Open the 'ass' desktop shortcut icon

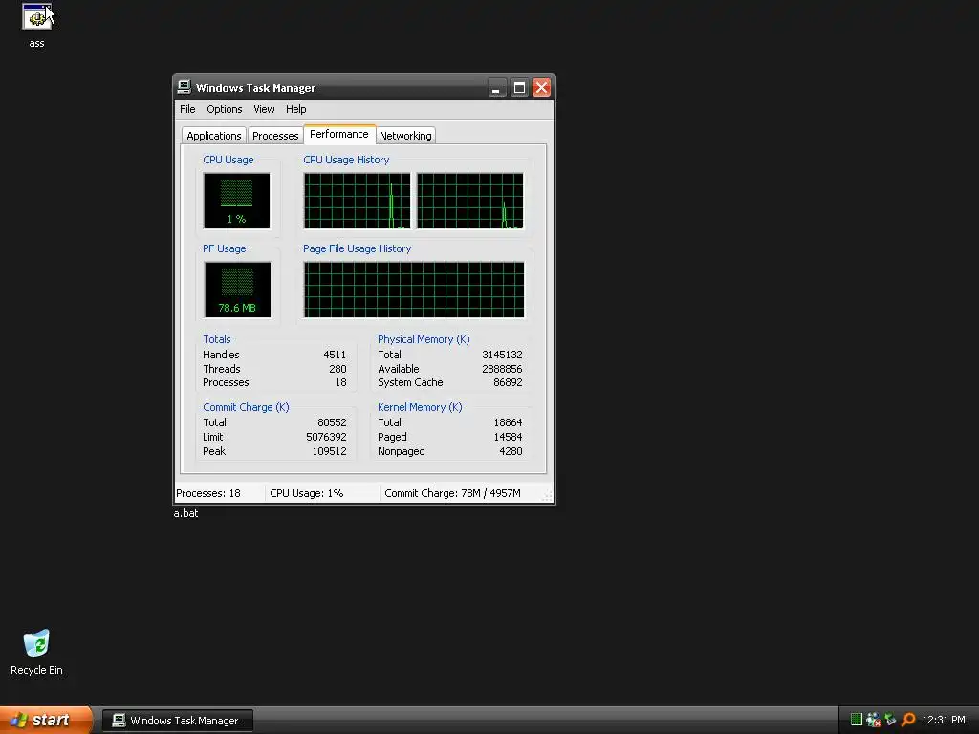(x=37, y=16)
